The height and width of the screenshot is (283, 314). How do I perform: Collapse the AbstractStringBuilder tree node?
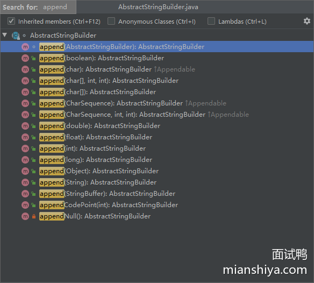(x=5, y=36)
